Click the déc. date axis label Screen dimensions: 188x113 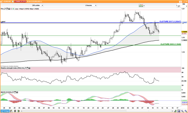pos(24,108)
